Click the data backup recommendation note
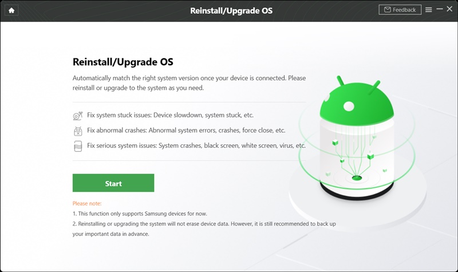Screen dimensions: 458x272 tap(204, 228)
